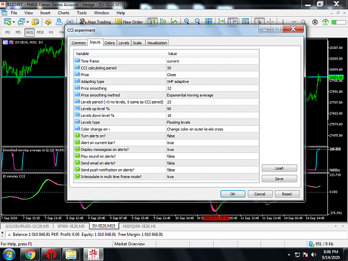Select the Candlesticks chart mode icon

click(x=163, y=22)
